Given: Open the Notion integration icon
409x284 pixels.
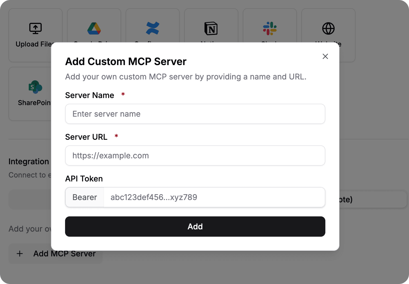Looking at the screenshot, I should point(211,28).
